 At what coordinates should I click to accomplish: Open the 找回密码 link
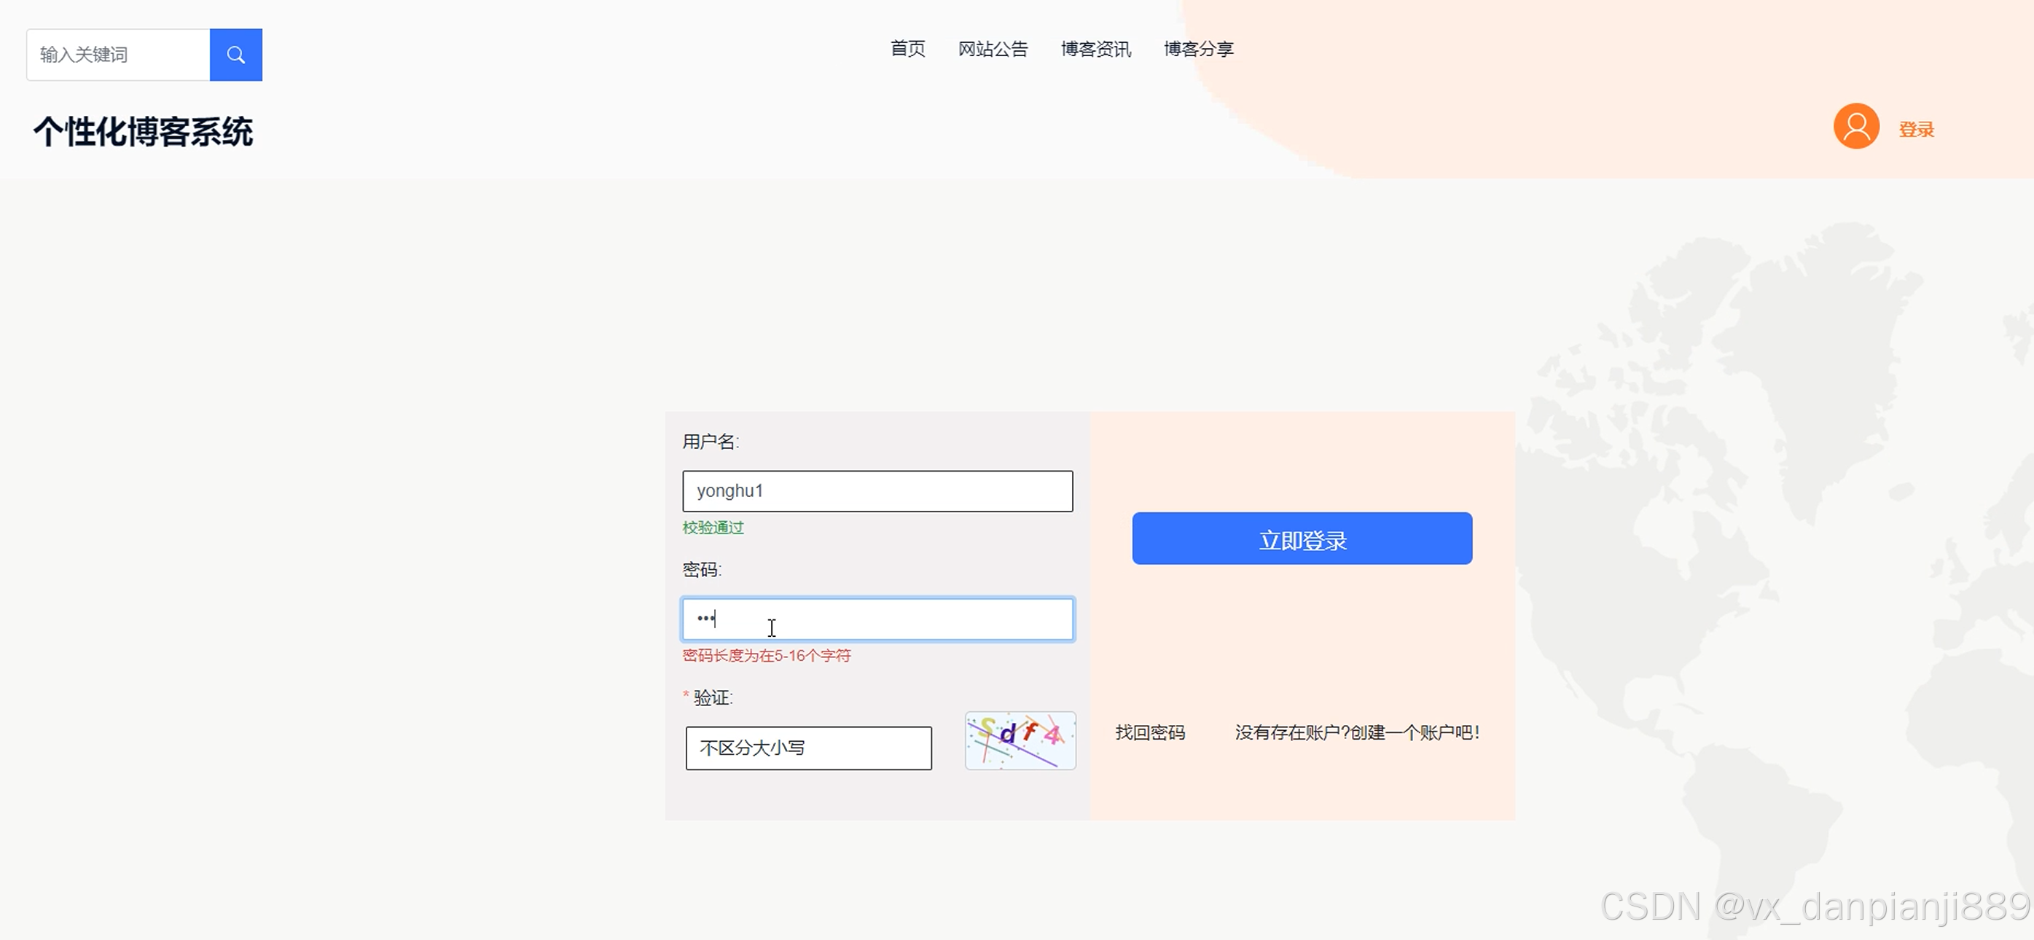click(x=1150, y=732)
